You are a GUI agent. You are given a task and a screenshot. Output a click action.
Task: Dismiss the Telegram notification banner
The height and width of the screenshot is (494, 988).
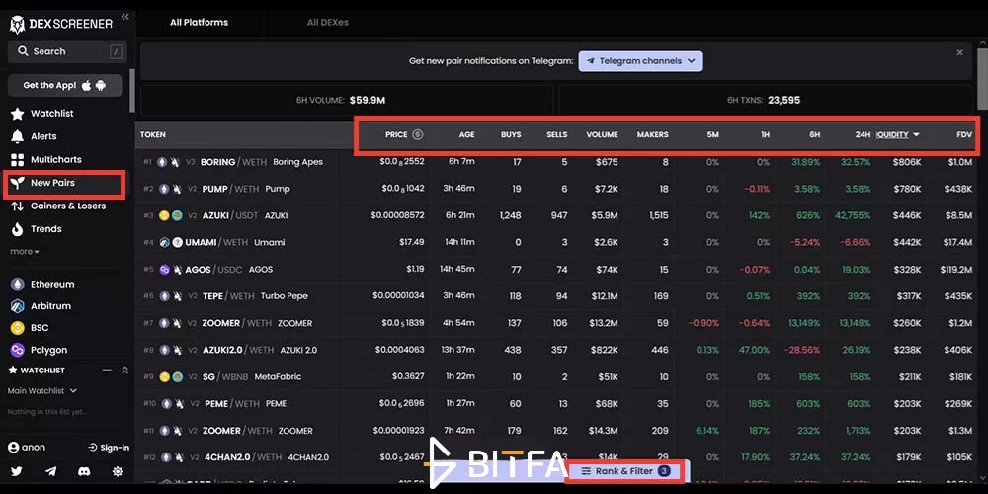click(x=959, y=53)
